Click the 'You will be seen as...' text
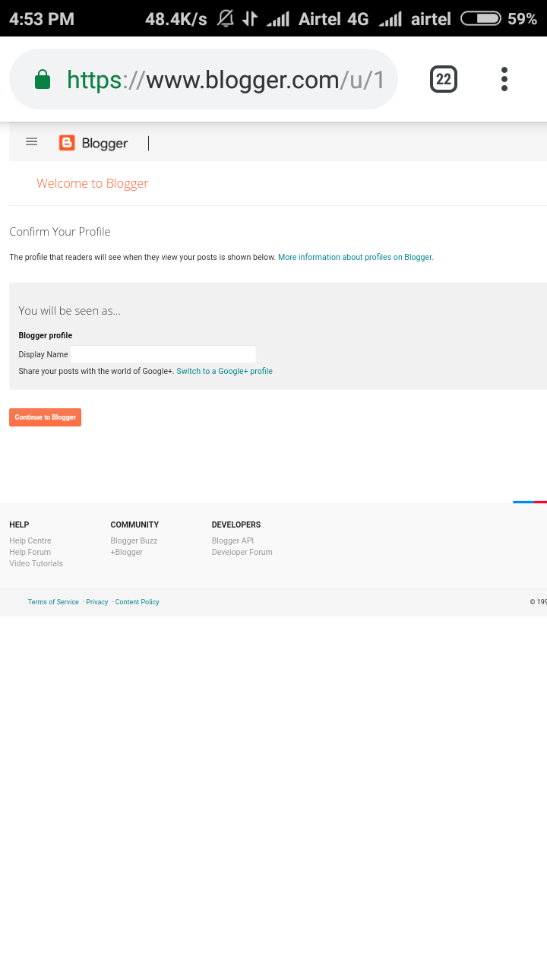547x973 pixels. click(x=70, y=311)
